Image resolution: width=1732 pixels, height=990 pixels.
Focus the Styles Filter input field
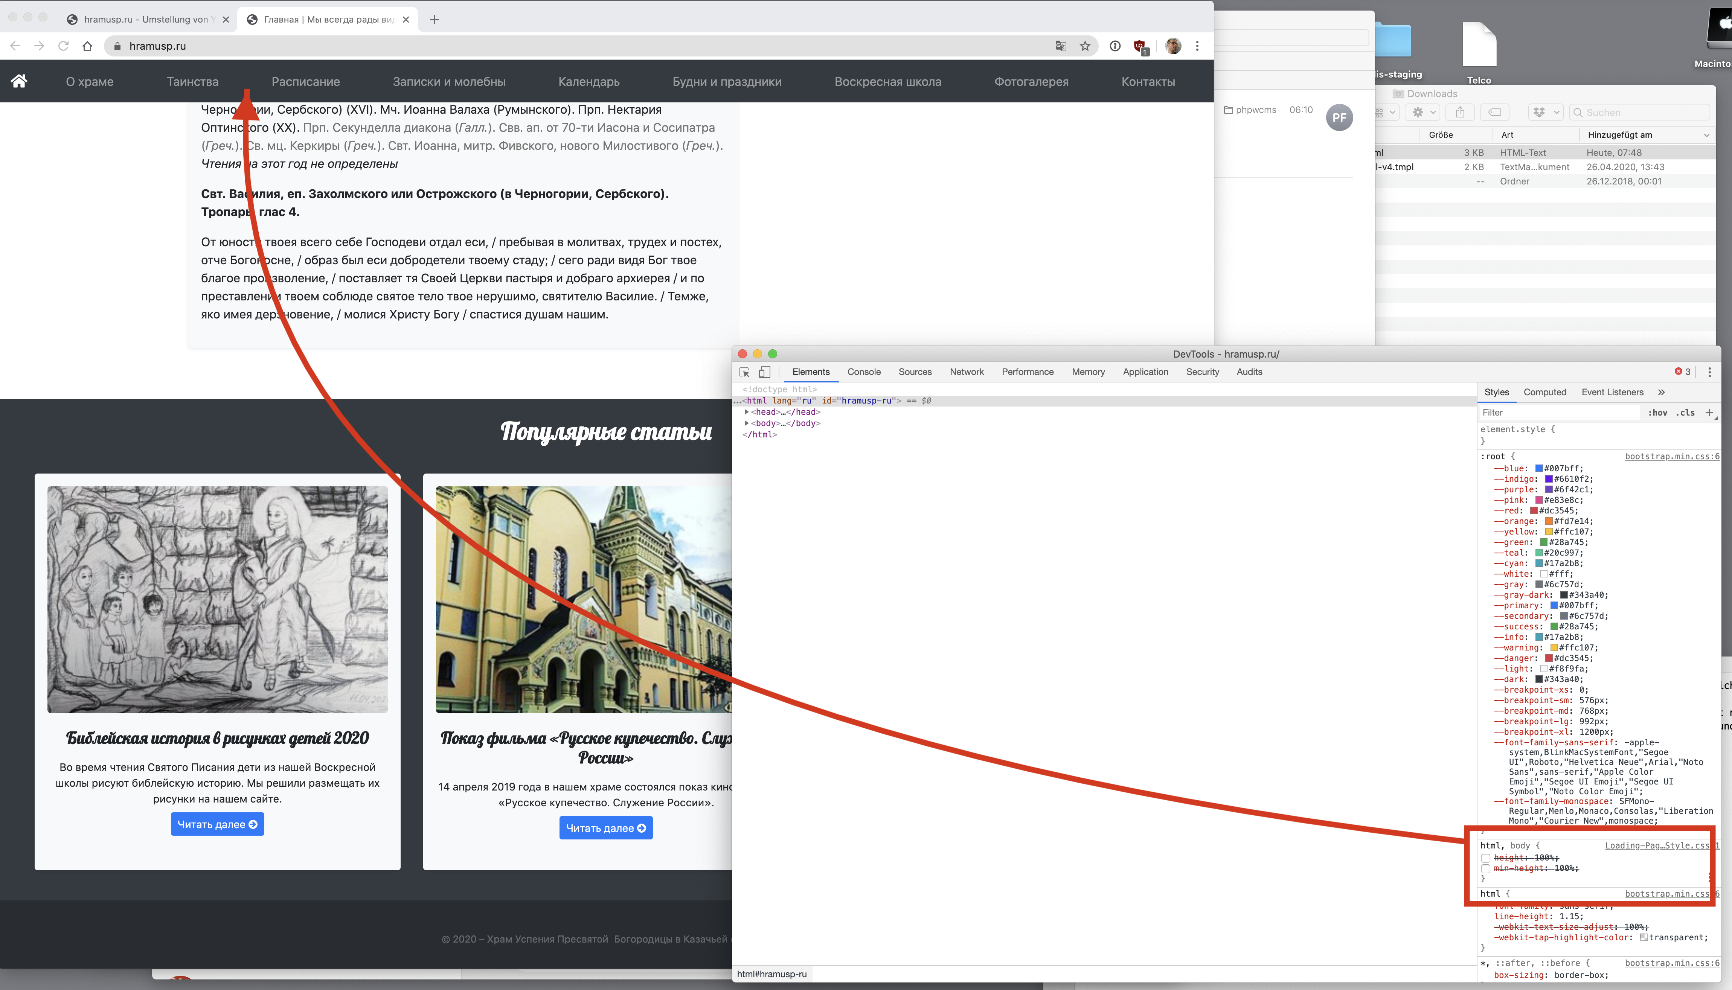tap(1559, 413)
